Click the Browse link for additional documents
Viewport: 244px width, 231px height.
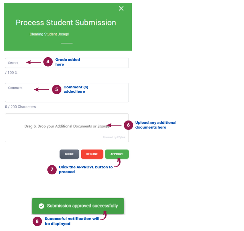click(x=103, y=126)
